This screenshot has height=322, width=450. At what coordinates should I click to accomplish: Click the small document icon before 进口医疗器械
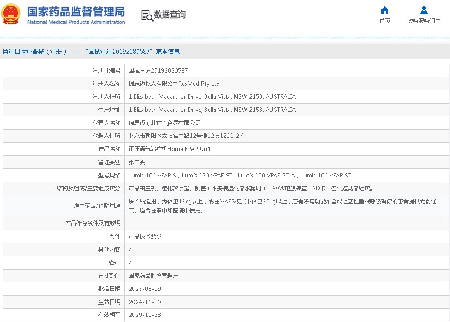(x=5, y=52)
